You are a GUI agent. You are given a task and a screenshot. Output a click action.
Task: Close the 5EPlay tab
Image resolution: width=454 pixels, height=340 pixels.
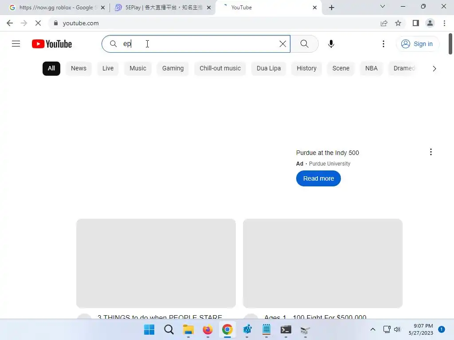209,8
